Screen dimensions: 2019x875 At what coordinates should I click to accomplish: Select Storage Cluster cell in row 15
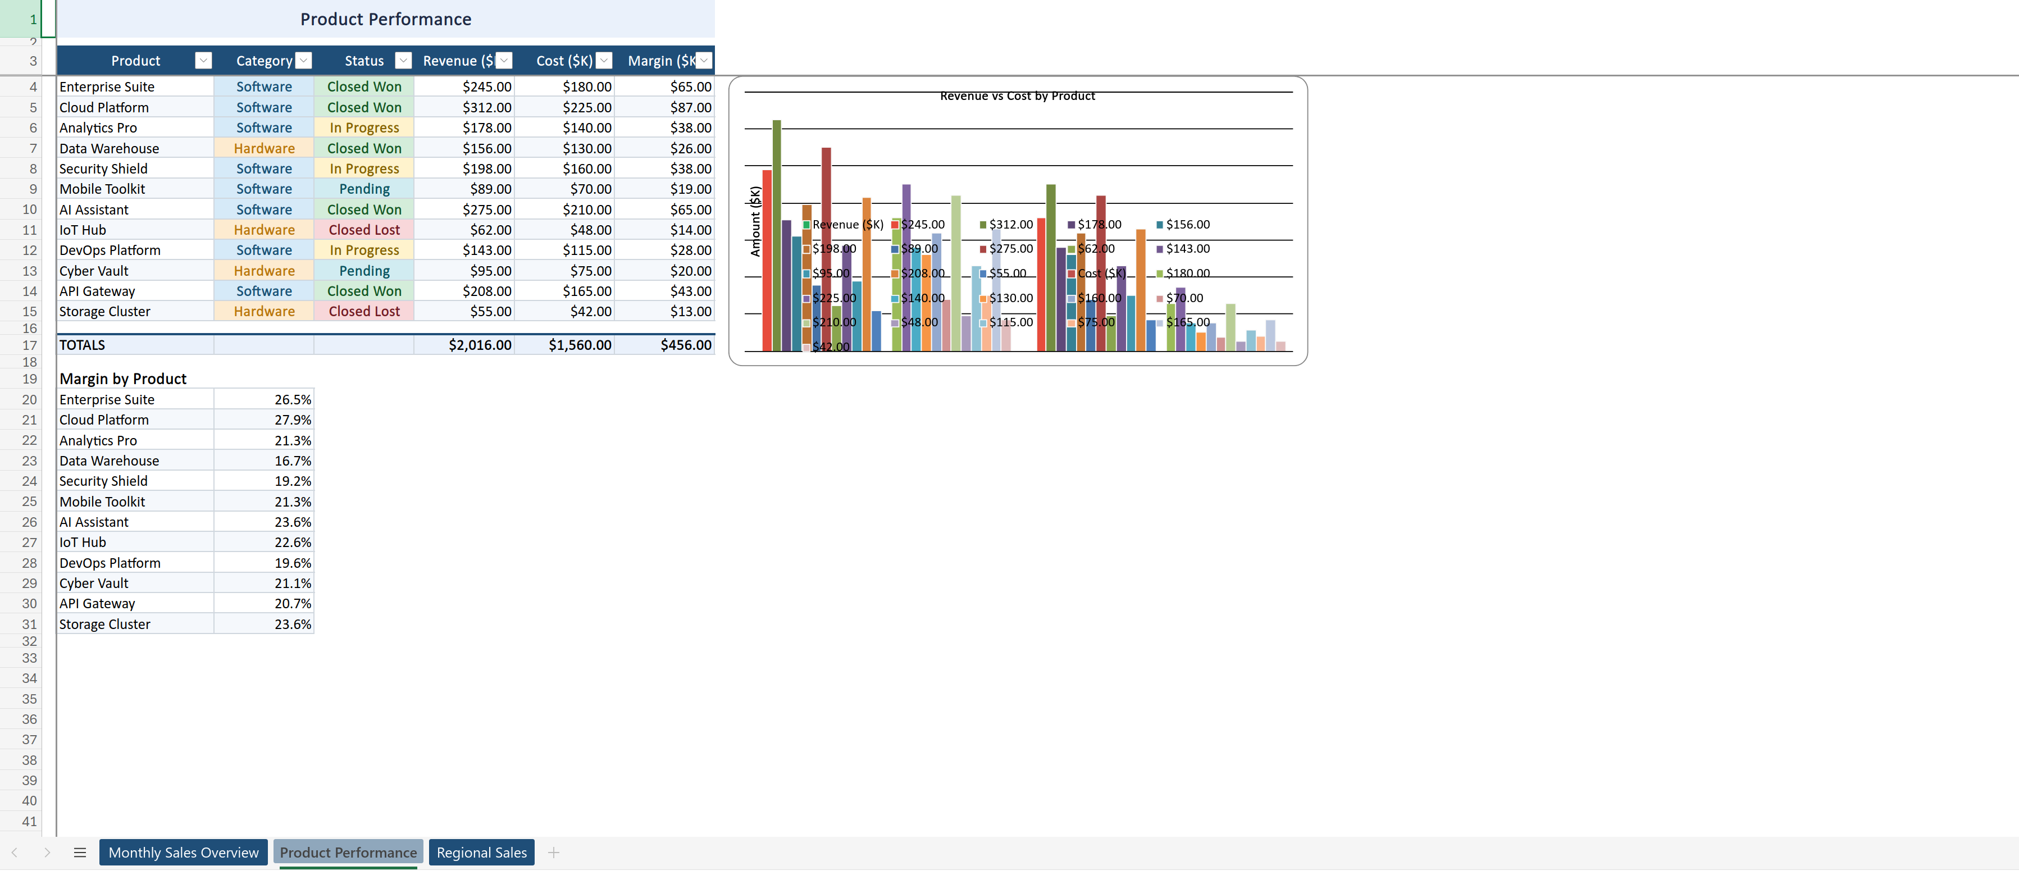(x=135, y=311)
